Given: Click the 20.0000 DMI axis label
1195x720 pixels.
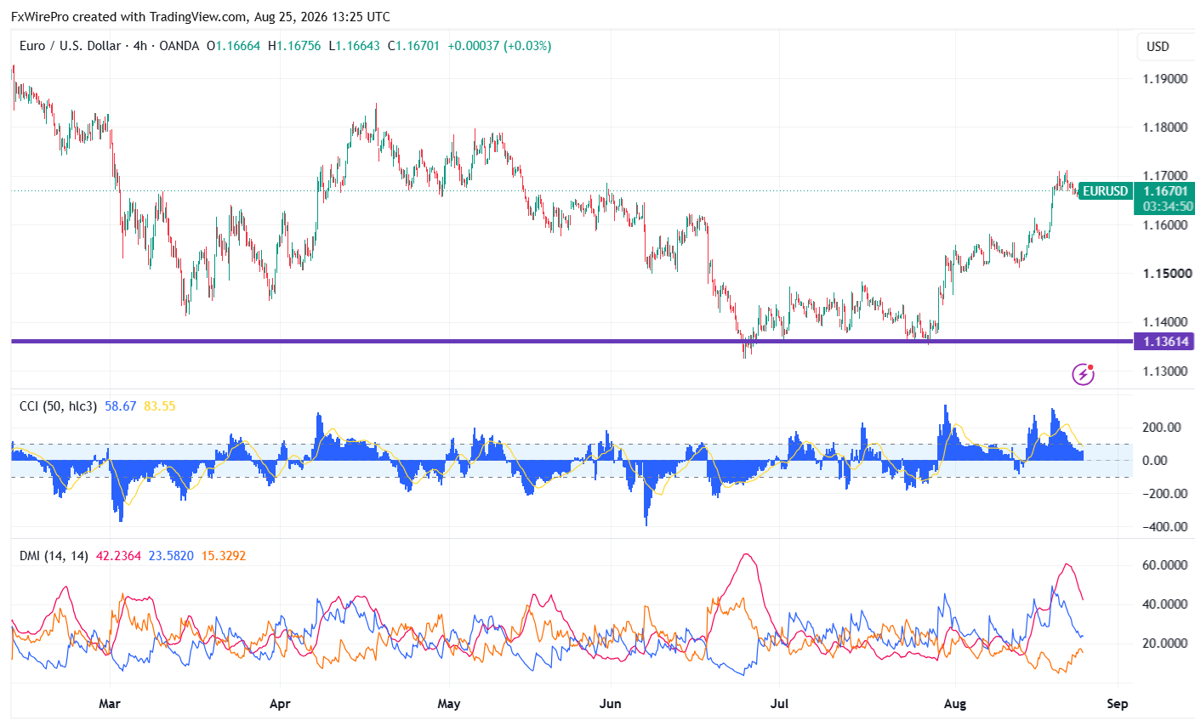Looking at the screenshot, I should 1165,643.
